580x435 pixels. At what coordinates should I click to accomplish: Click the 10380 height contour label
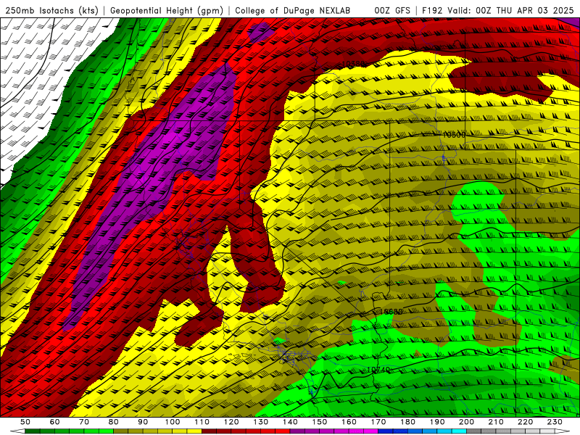tap(353, 64)
